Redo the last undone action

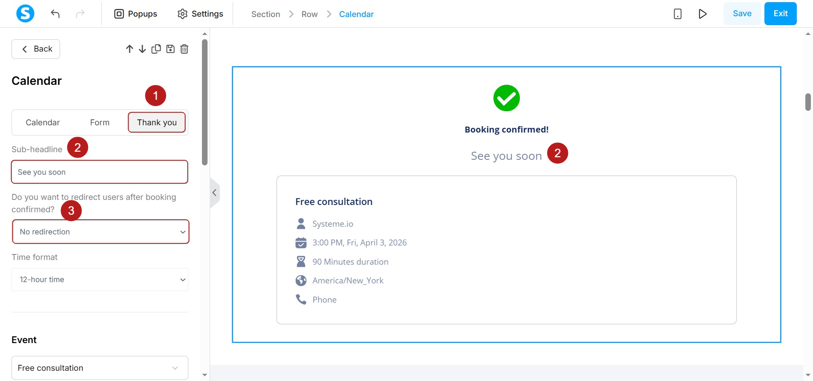[x=80, y=14]
